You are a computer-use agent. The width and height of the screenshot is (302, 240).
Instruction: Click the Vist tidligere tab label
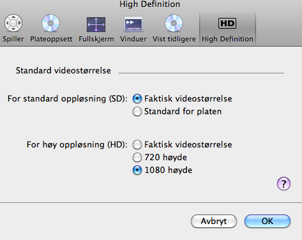click(174, 39)
